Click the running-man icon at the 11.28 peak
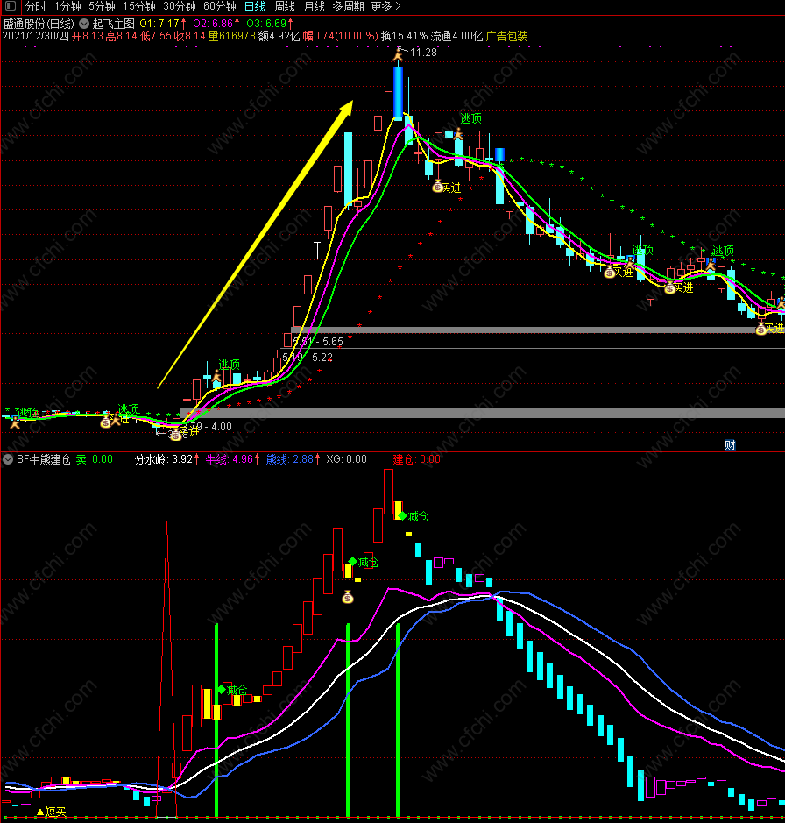The width and height of the screenshot is (785, 823). (400, 53)
